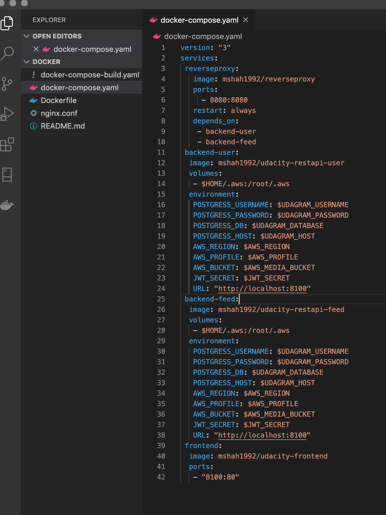Viewport: 386px width, 515px height.
Task: Open the Explorer view in activity bar
Action: tap(7, 23)
